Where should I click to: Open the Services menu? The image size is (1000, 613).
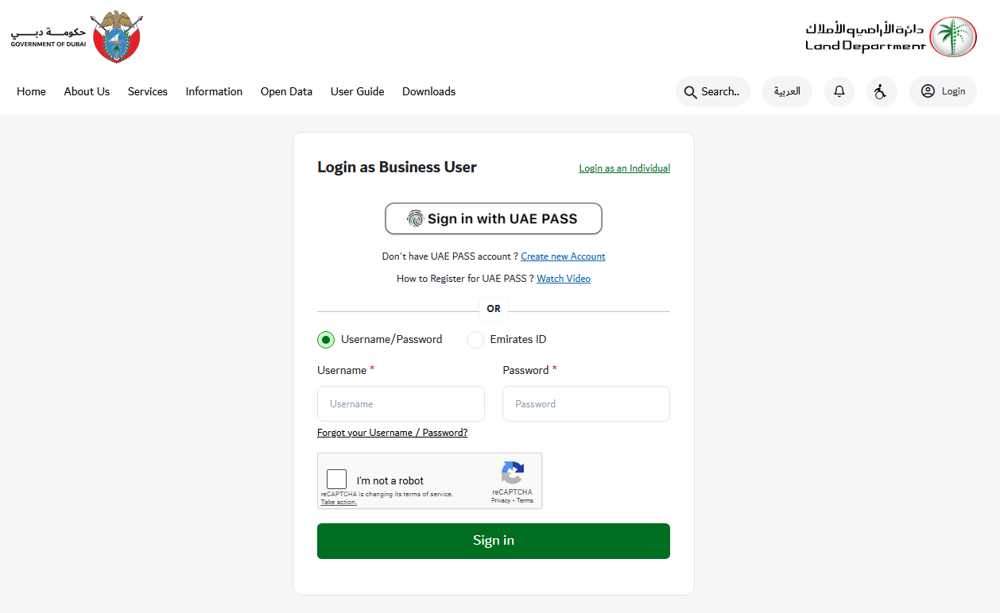(148, 91)
